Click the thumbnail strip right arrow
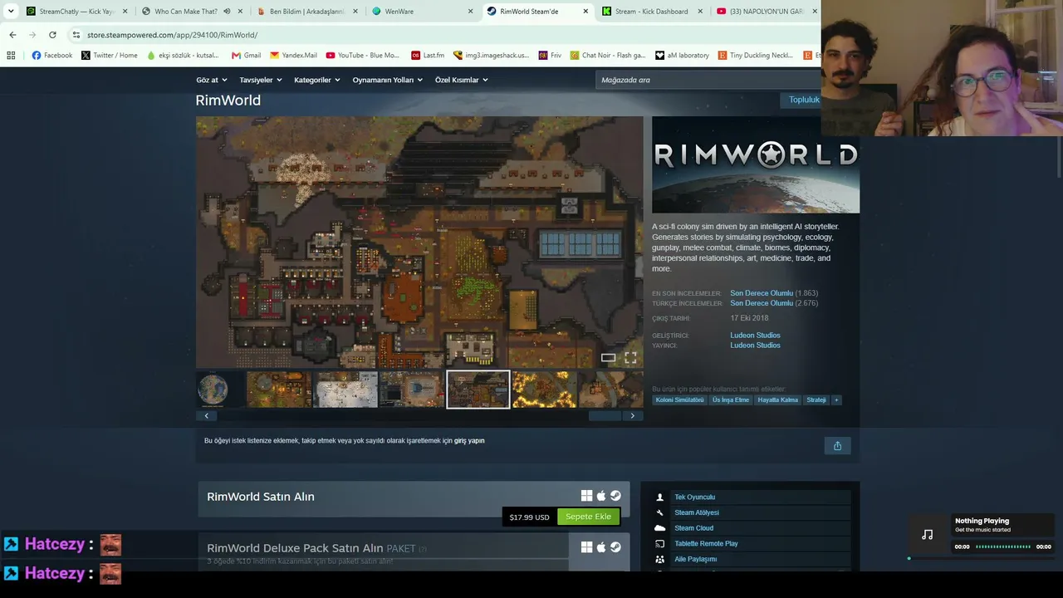1063x598 pixels. tap(633, 416)
